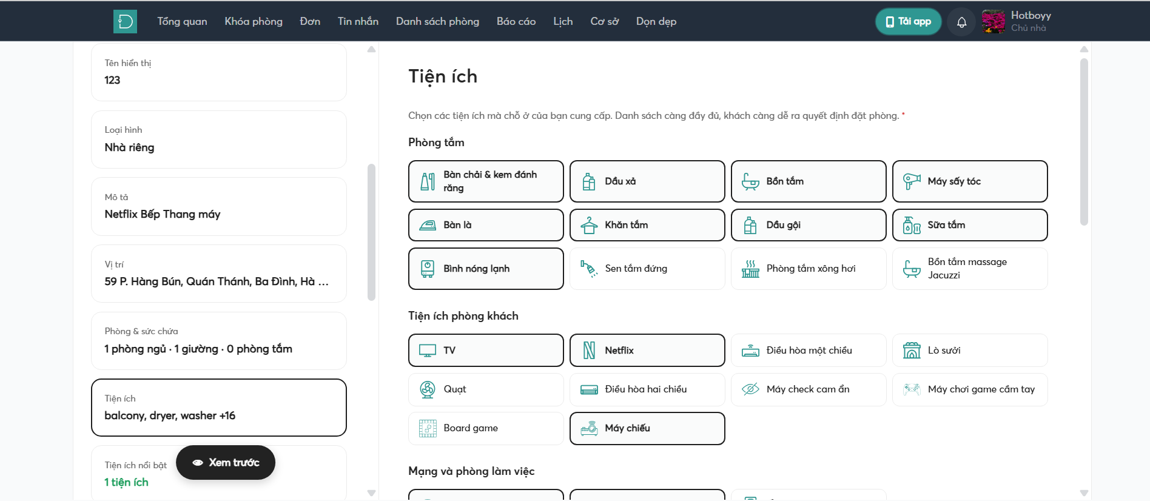
Task: Click the Netflix N icon
Action: coord(589,350)
